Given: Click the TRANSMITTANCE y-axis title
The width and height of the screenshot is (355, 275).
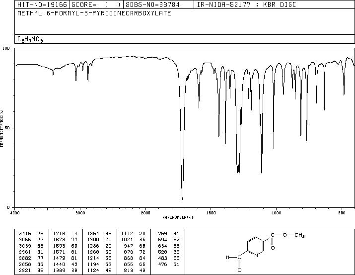Looking at the screenshot, I should [1, 128].
